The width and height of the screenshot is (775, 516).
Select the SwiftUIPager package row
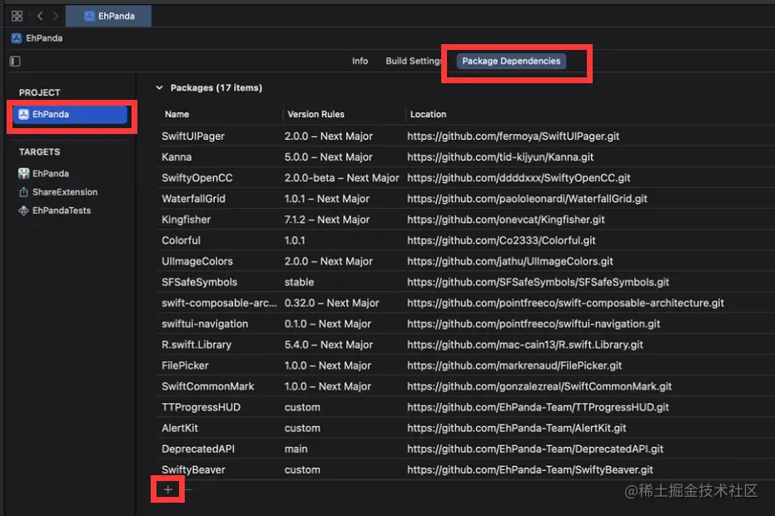465,136
